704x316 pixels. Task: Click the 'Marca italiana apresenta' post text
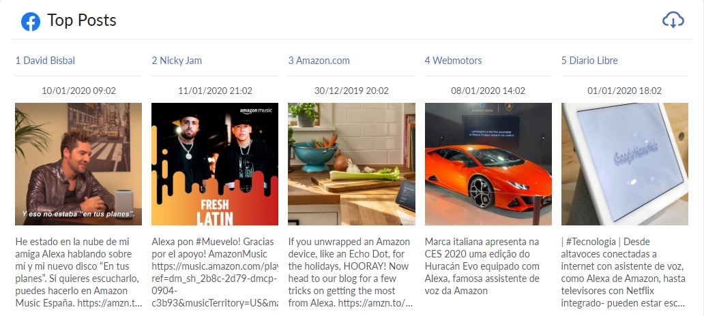pos(483,266)
